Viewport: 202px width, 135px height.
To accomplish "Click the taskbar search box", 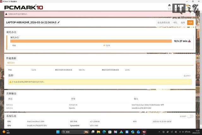I will 75,132.
